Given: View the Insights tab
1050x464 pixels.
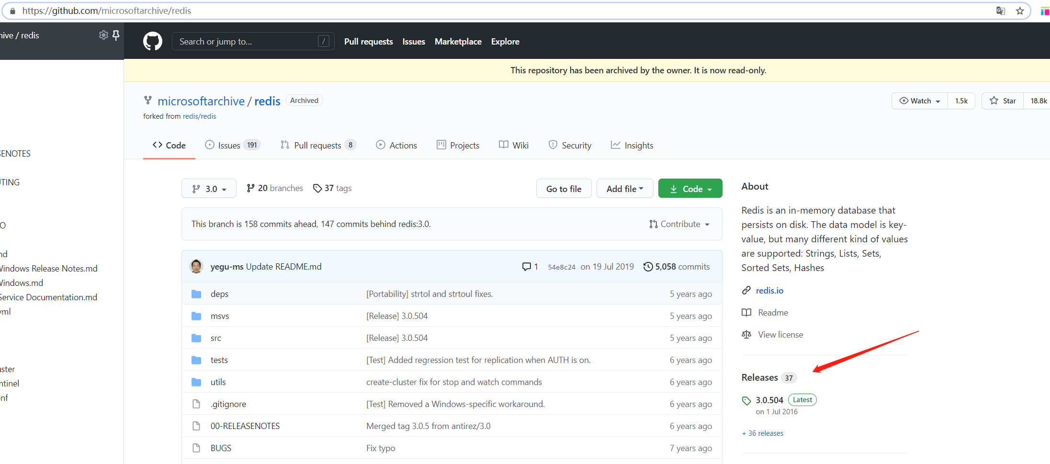Looking at the screenshot, I should 632,145.
